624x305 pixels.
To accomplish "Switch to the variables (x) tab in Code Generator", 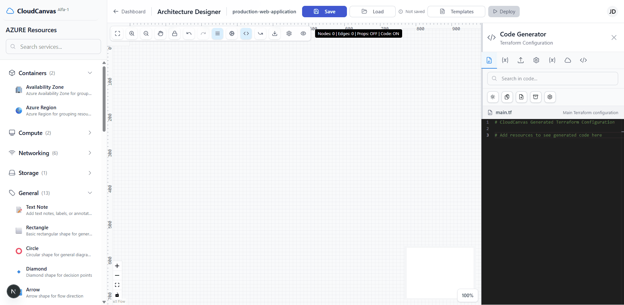I will [x=505, y=60].
